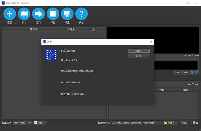Screen dimensions: 201x131
Task: Browse with the 文件夹 folder button
Action: coord(171,123)
